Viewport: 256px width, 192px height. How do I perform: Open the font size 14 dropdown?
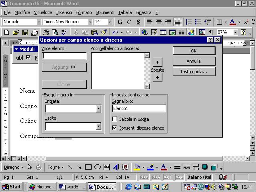[x=110, y=22]
